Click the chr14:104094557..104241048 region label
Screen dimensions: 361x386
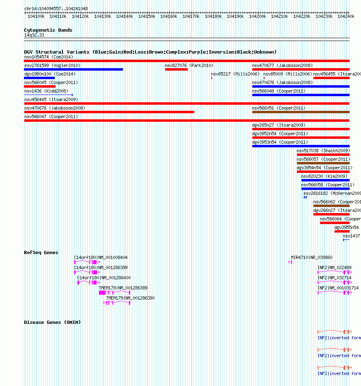click(x=56, y=9)
